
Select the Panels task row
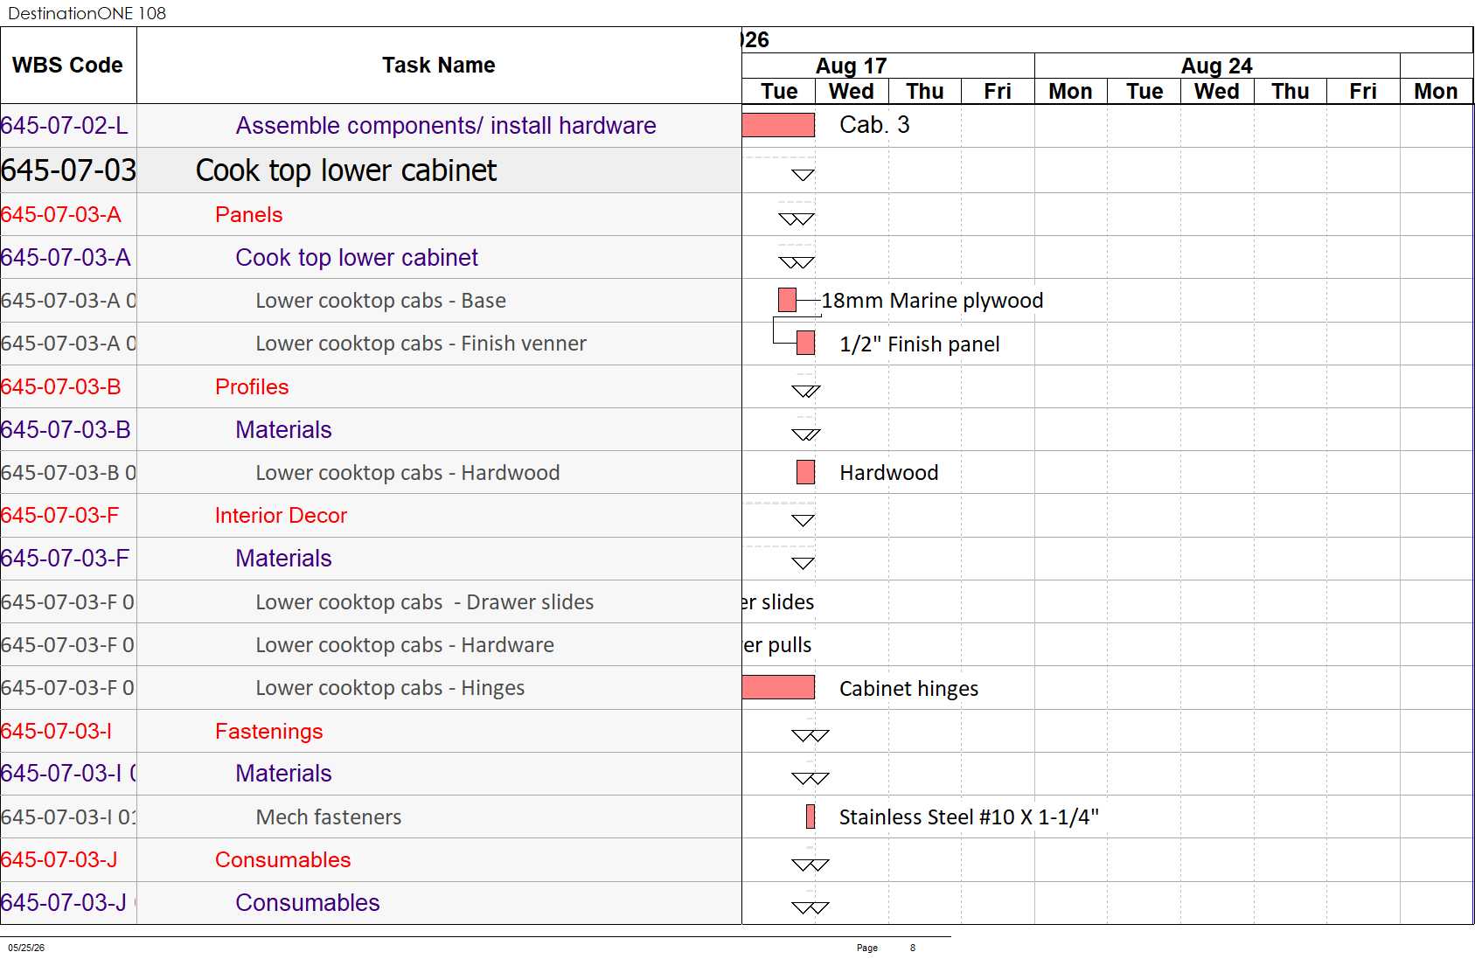click(x=249, y=214)
